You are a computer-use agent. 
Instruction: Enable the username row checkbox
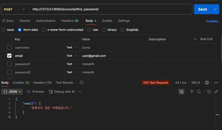point(9,47)
